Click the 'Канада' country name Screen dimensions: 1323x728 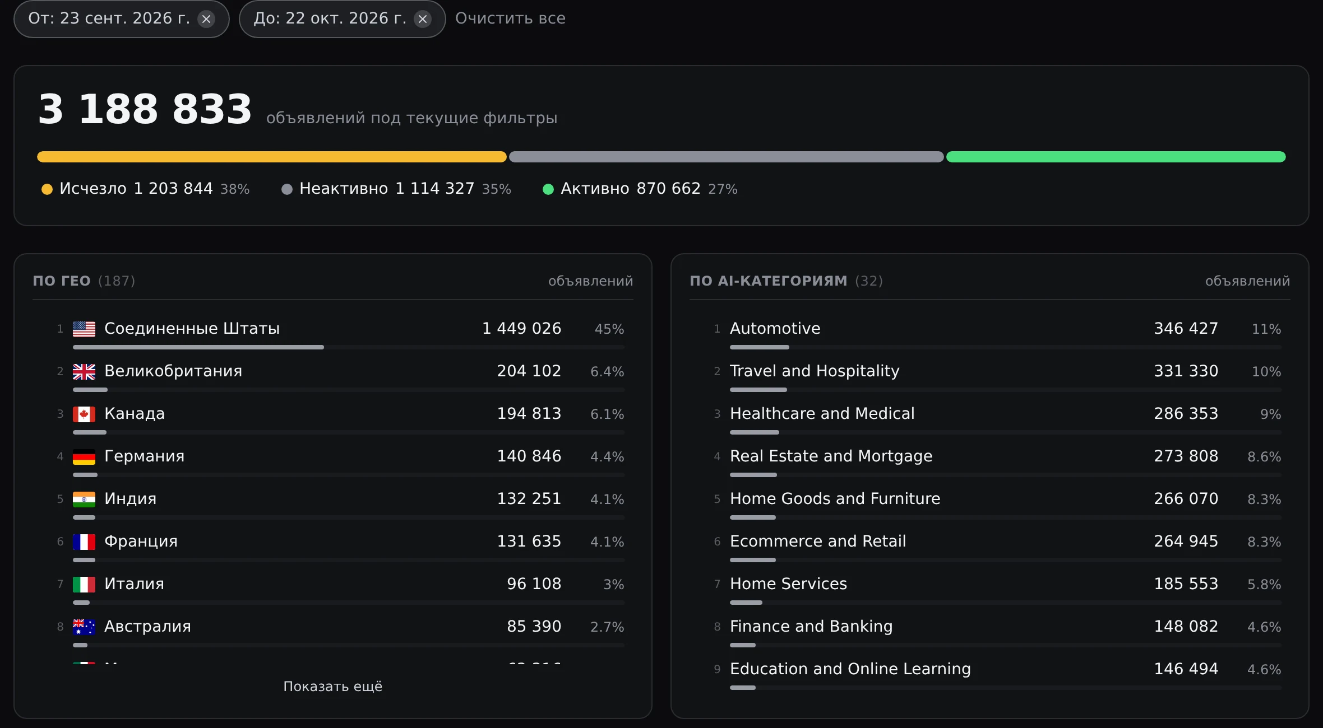(135, 413)
